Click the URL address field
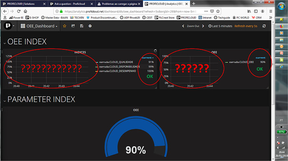288x161 pixels. 130,11
